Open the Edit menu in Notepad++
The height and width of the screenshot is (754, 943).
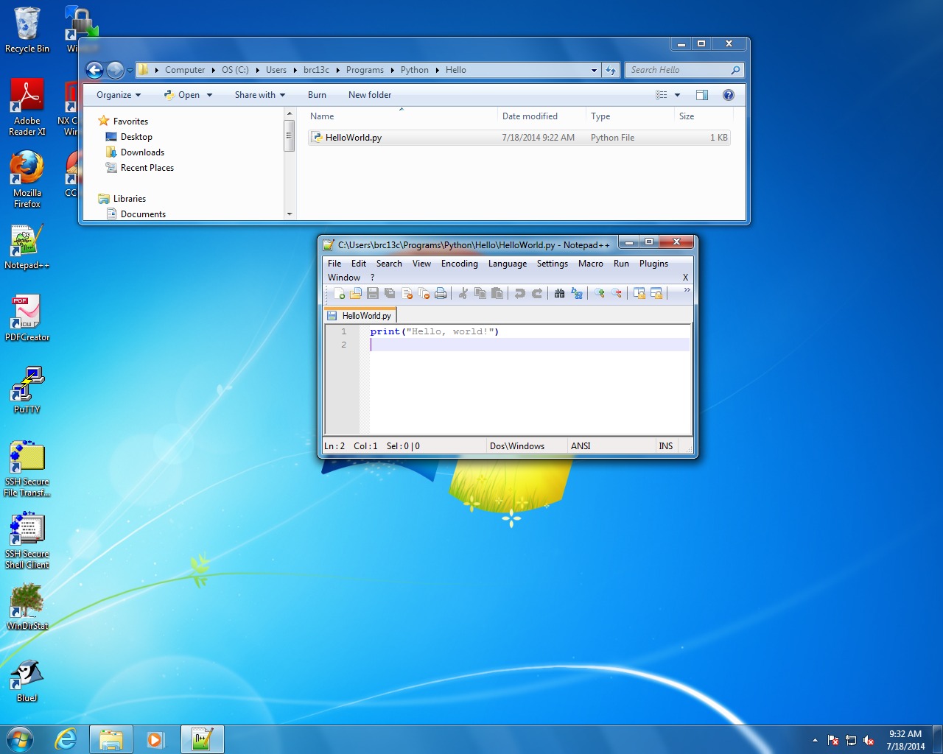(x=359, y=264)
